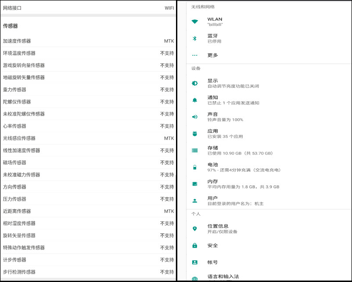Select the 近距离传感器 row
The image size is (352, 282).
(88, 211)
